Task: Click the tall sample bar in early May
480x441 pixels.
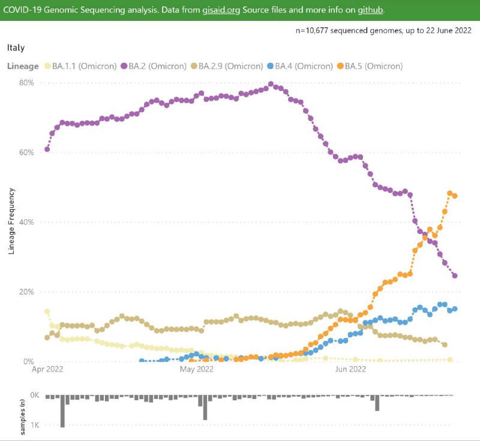Action: coord(205,407)
